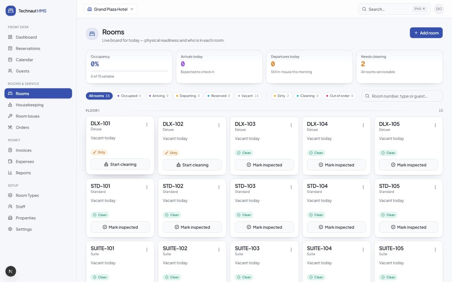This screenshot has height=282, width=452.
Task: Click the Technaut HMS logo icon
Action: (11, 11)
